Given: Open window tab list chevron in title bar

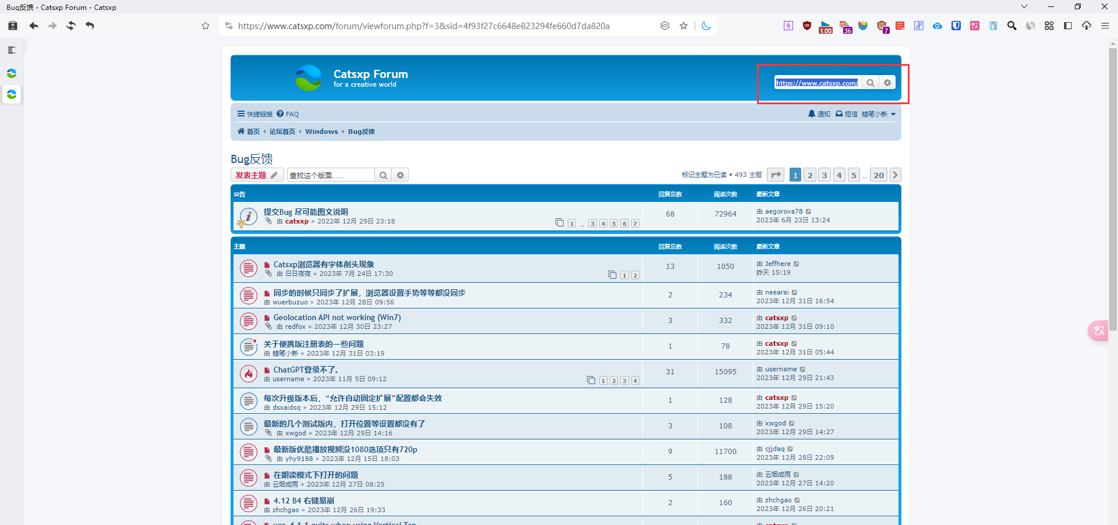Looking at the screenshot, I should (x=1024, y=6).
